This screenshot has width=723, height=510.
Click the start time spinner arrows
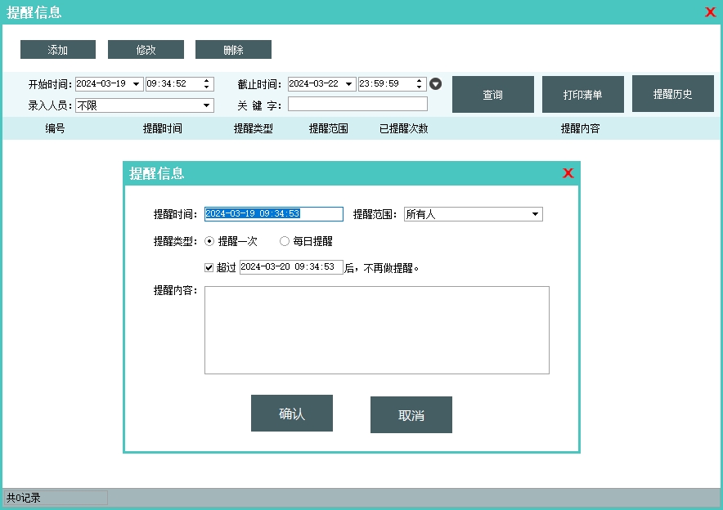pyautogui.click(x=206, y=84)
